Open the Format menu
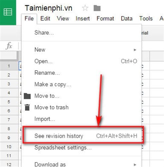 click(105, 18)
